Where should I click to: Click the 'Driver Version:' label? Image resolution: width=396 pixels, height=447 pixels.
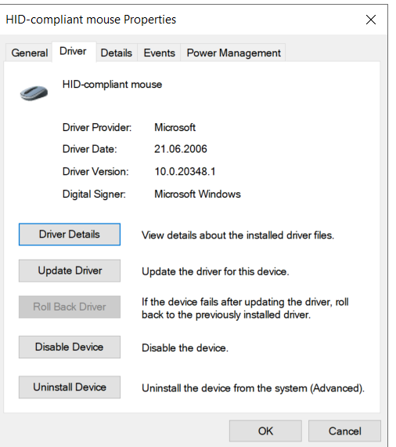tap(95, 171)
